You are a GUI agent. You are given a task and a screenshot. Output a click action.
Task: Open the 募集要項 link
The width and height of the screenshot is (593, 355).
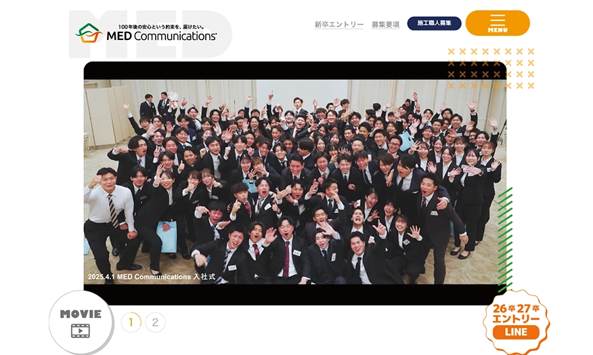(385, 24)
